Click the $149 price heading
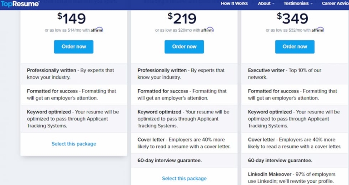The image size is (349, 185). point(72,19)
